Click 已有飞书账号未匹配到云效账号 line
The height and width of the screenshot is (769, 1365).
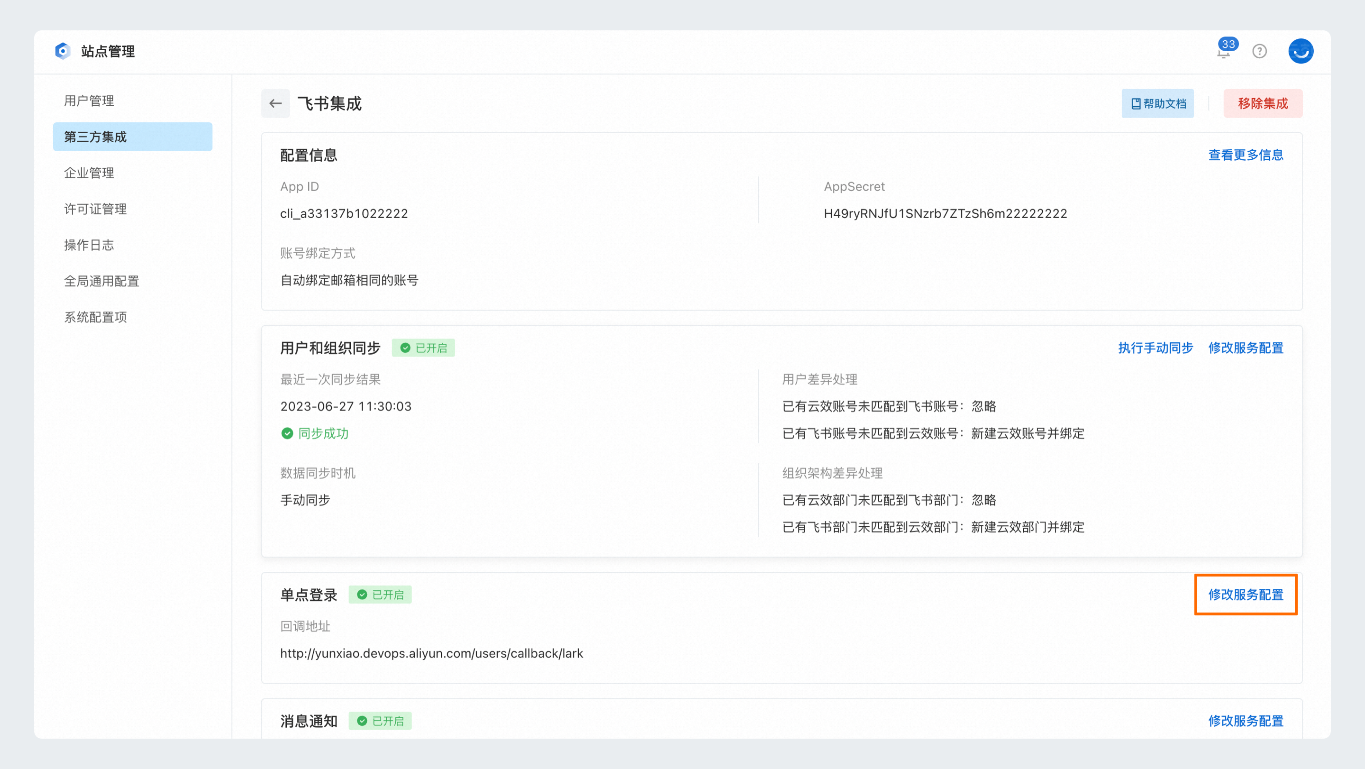(933, 433)
